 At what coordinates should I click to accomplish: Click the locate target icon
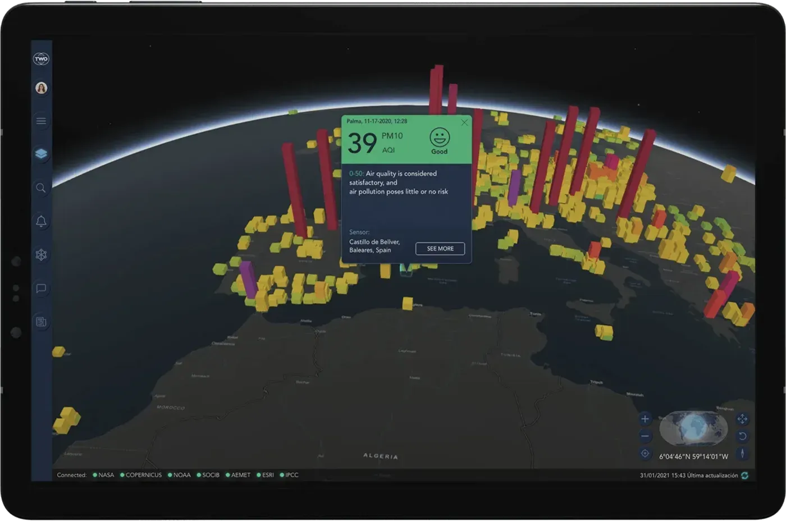[x=645, y=453]
